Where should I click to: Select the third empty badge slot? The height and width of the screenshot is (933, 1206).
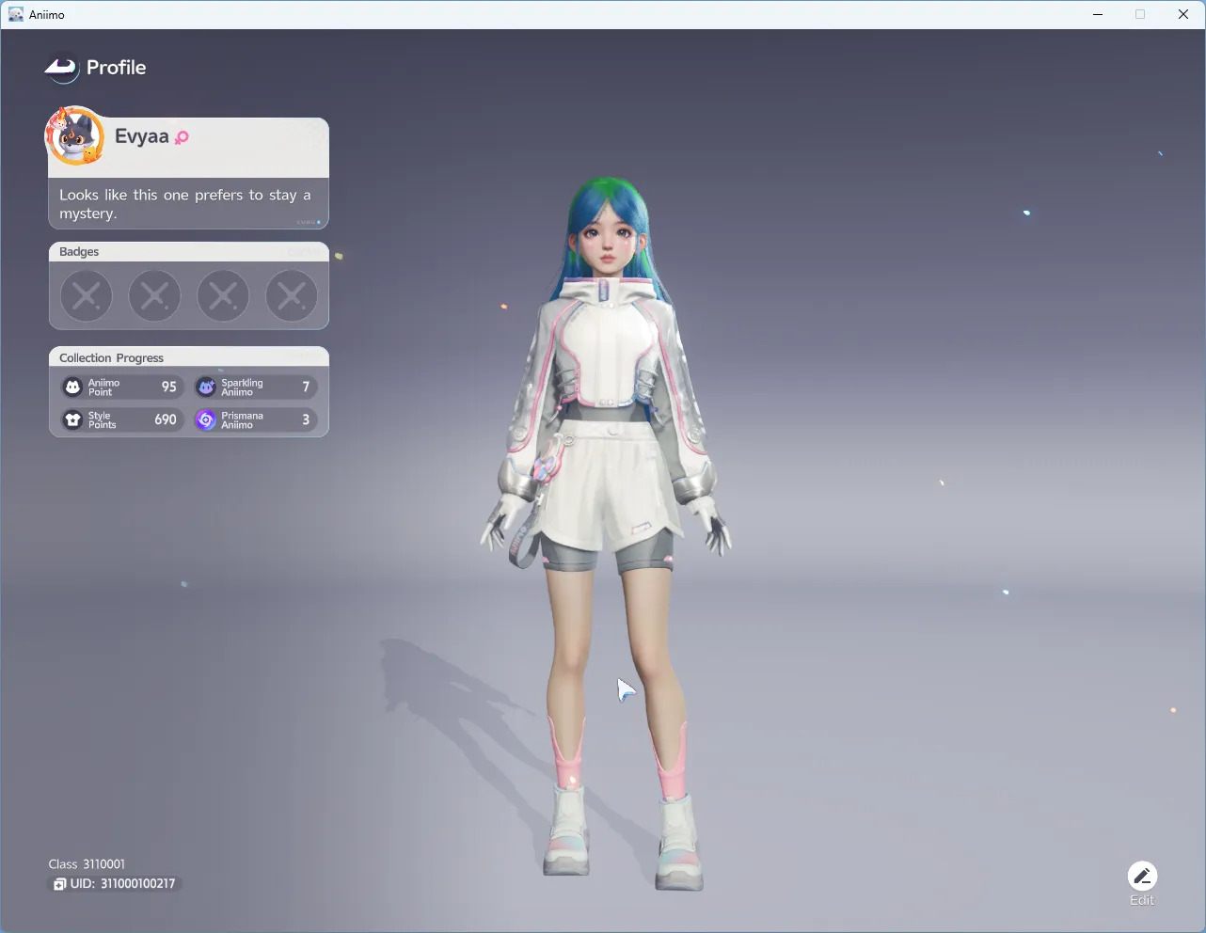pyautogui.click(x=223, y=295)
